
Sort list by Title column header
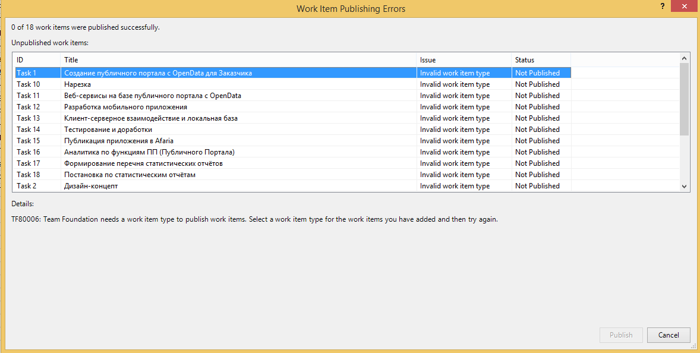pos(238,60)
